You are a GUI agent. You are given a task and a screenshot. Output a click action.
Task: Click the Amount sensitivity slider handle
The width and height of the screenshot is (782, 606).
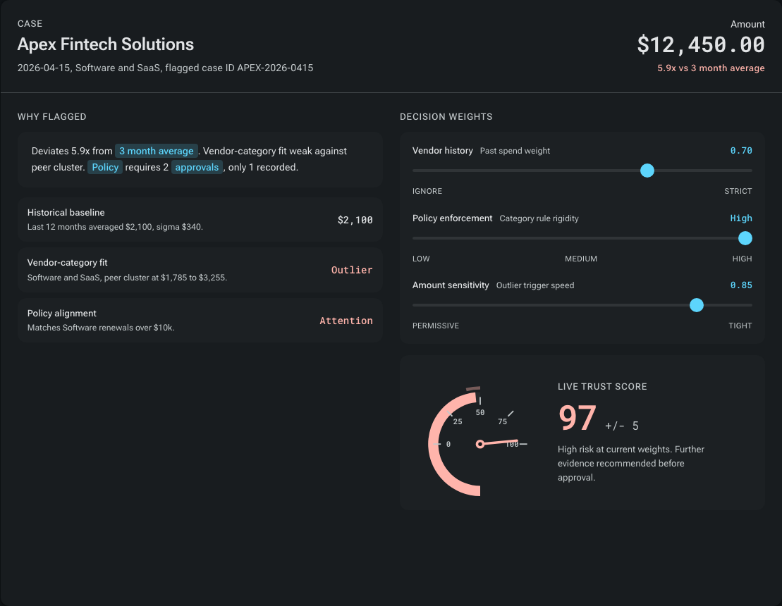(x=696, y=305)
